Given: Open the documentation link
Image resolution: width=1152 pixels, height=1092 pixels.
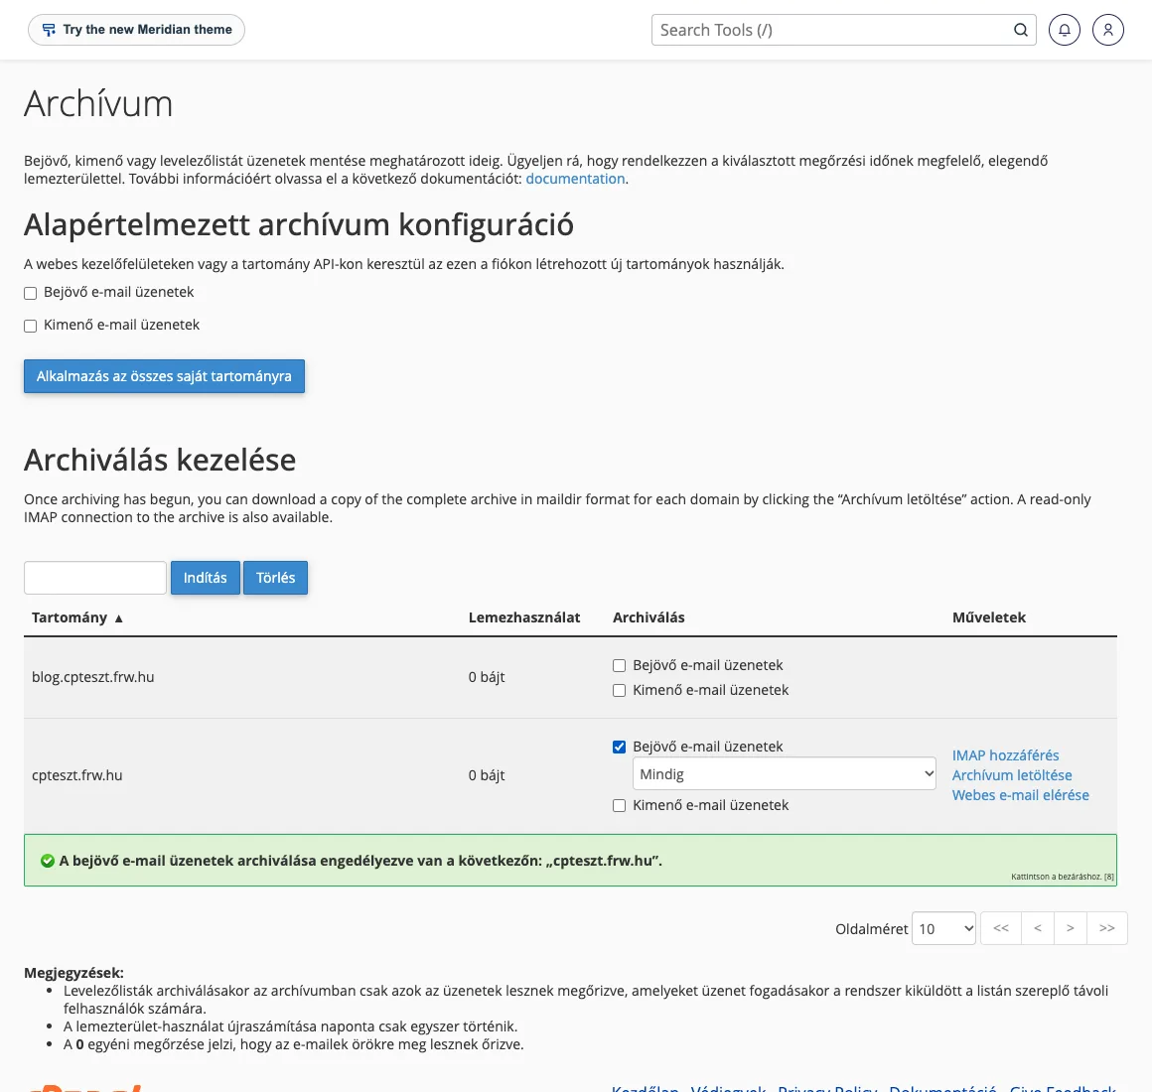Looking at the screenshot, I should pos(575,179).
